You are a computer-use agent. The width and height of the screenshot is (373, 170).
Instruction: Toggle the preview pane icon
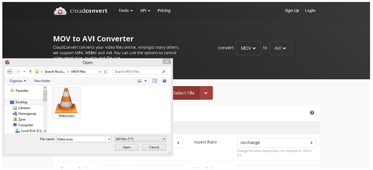point(155,81)
